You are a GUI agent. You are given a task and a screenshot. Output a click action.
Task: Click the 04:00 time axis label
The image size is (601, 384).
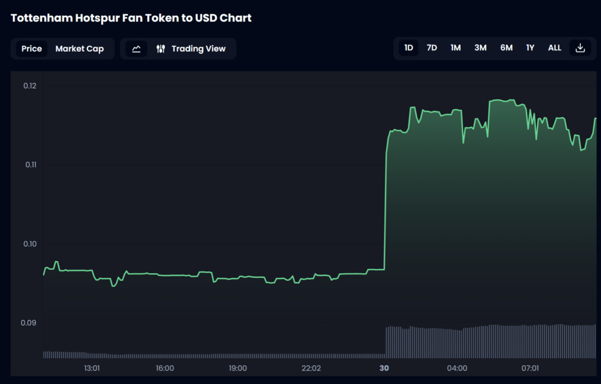(x=457, y=368)
